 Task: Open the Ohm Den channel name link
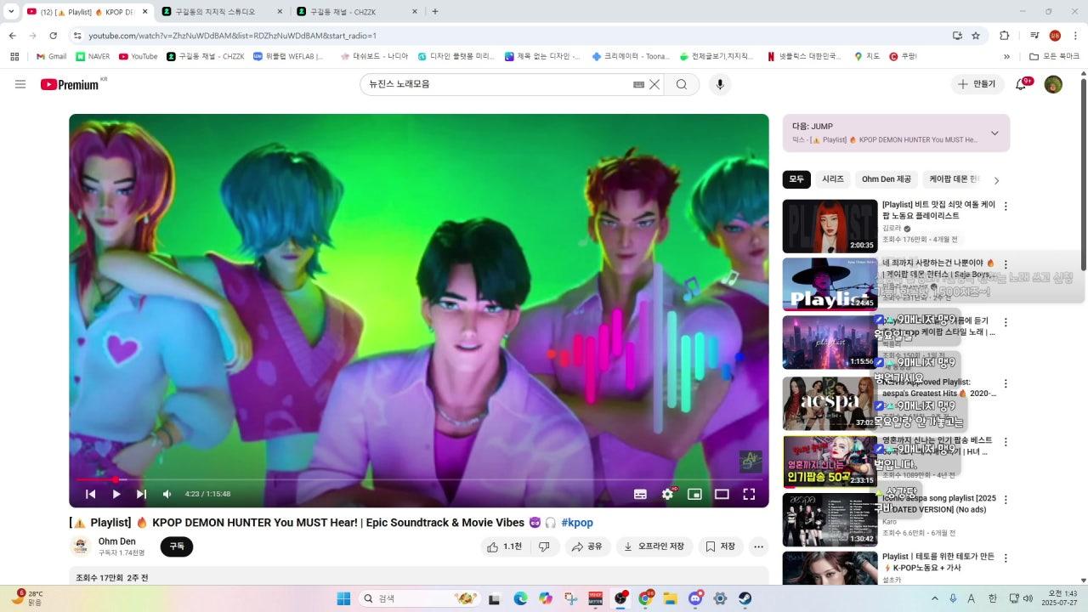[116, 541]
